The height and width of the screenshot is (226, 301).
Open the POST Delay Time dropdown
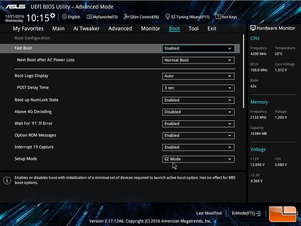coord(198,88)
